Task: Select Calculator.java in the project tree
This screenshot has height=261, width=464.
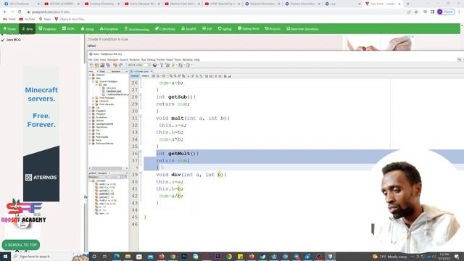Action: pos(114,91)
